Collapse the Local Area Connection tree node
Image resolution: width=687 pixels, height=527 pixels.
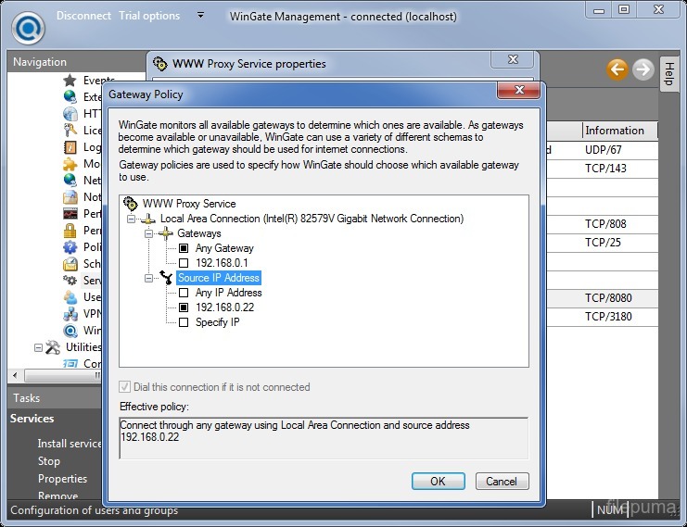tap(132, 219)
